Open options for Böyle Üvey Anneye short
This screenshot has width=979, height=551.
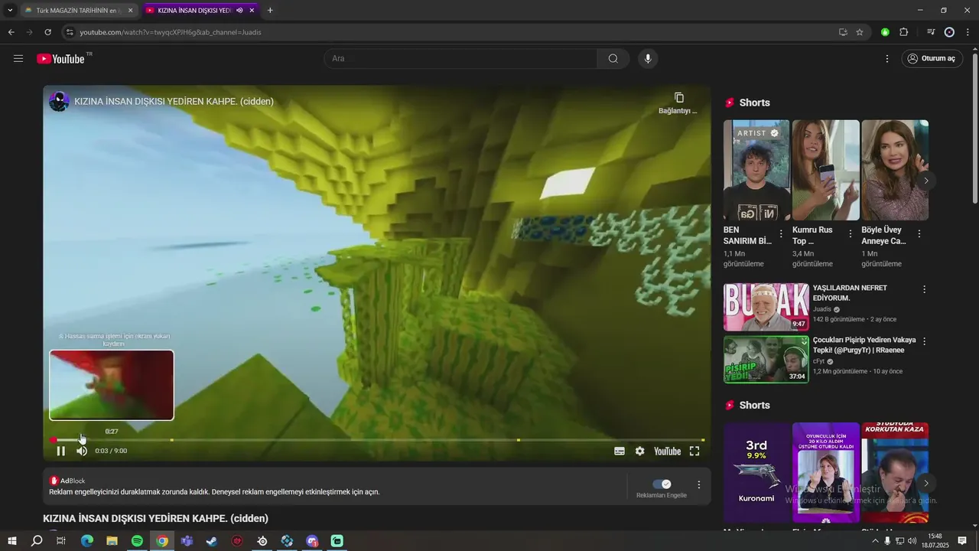click(x=919, y=234)
